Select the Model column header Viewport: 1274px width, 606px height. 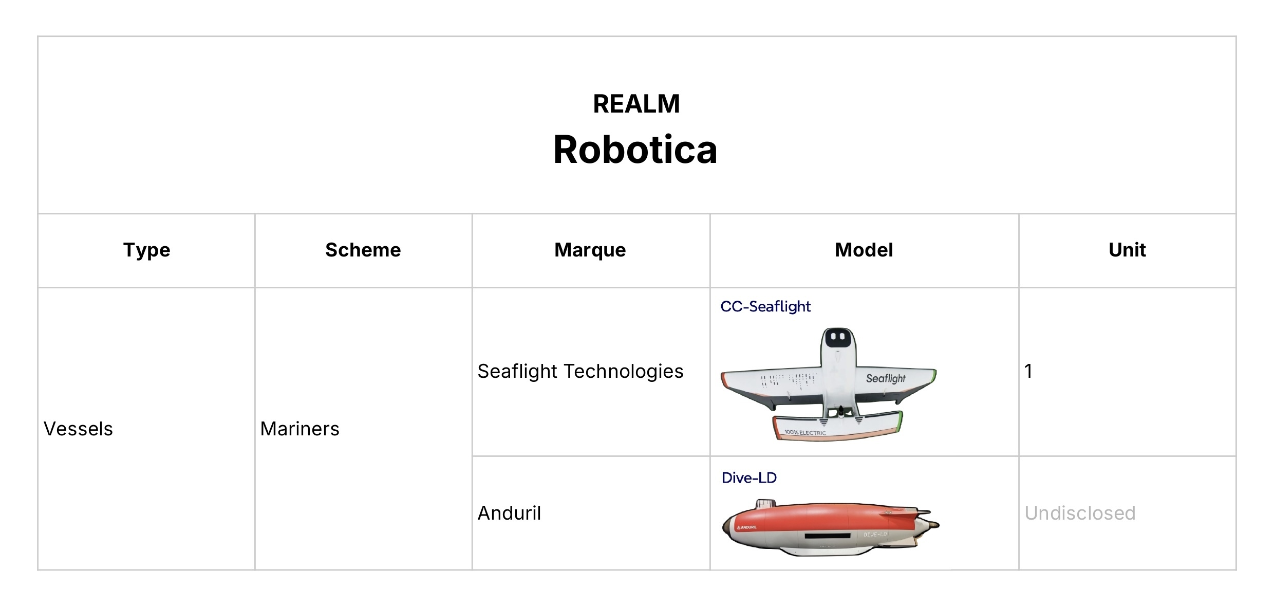click(x=864, y=250)
